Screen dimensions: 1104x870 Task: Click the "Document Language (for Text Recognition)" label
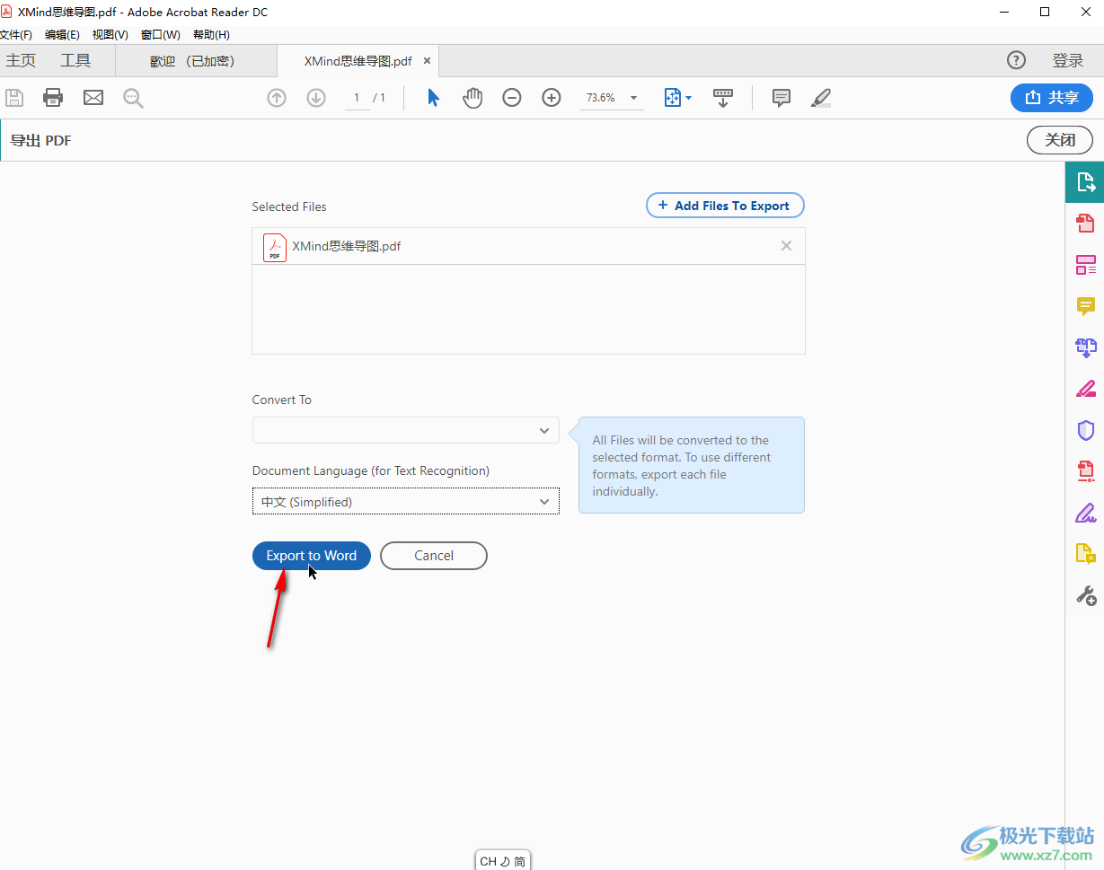tap(371, 470)
